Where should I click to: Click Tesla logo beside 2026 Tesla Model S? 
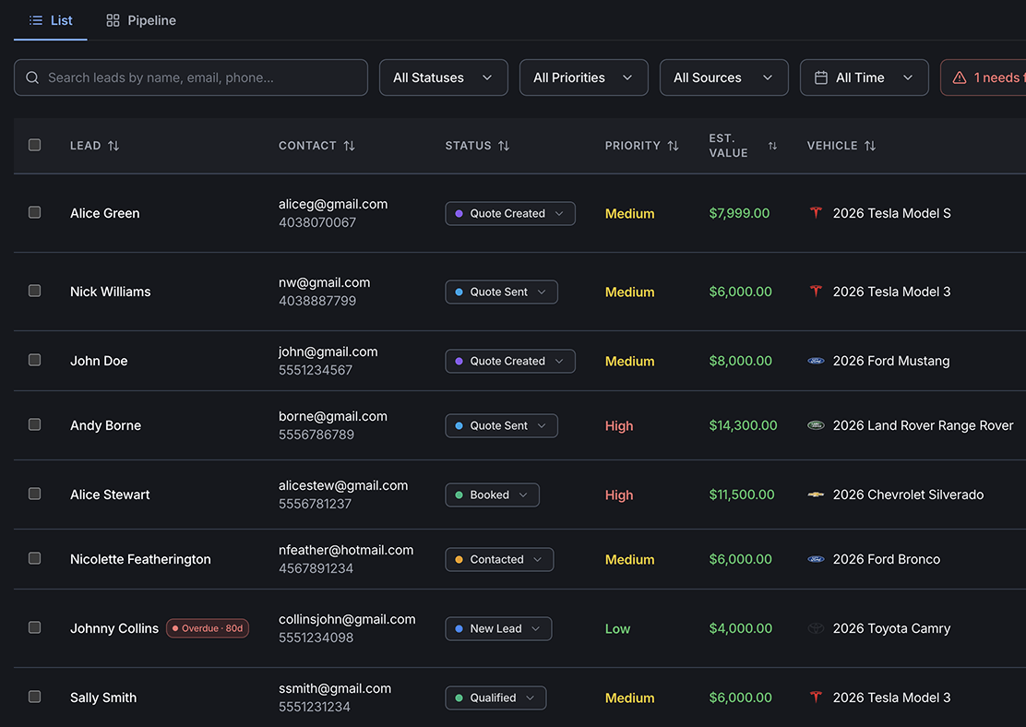816,213
